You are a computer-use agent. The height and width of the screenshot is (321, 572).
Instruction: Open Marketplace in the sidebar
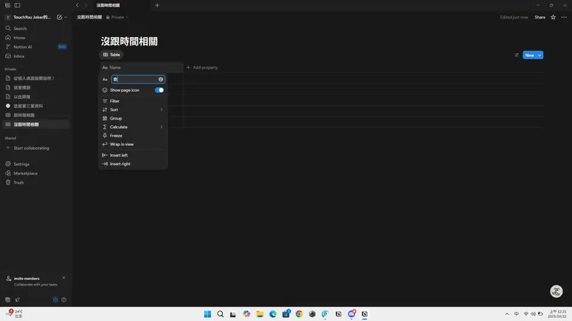(36, 173)
